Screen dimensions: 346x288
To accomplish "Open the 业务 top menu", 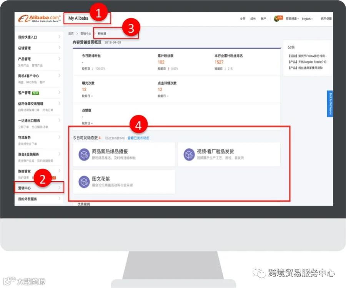I will (x=243, y=19).
